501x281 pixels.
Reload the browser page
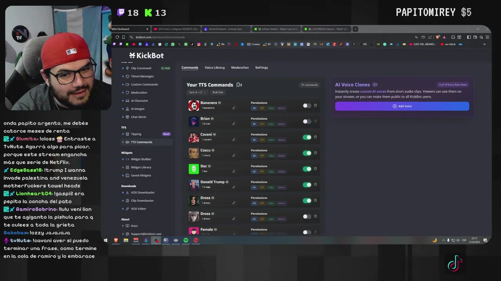117,37
